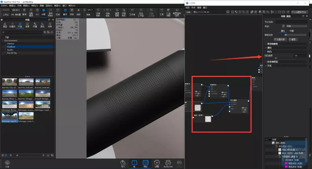The image size is (312, 169).
Task: Click the Add Camera (添加相机) icon
Action: (x=98, y=12)
